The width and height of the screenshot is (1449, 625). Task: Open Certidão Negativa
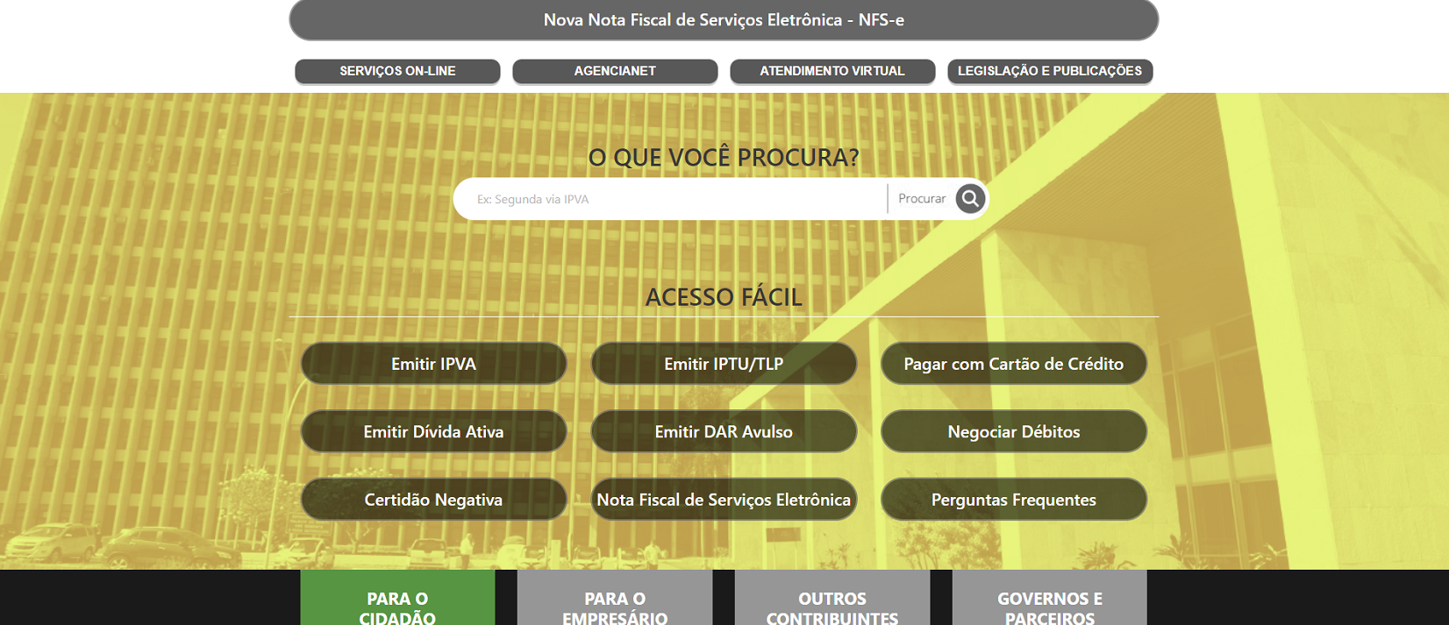[433, 500]
